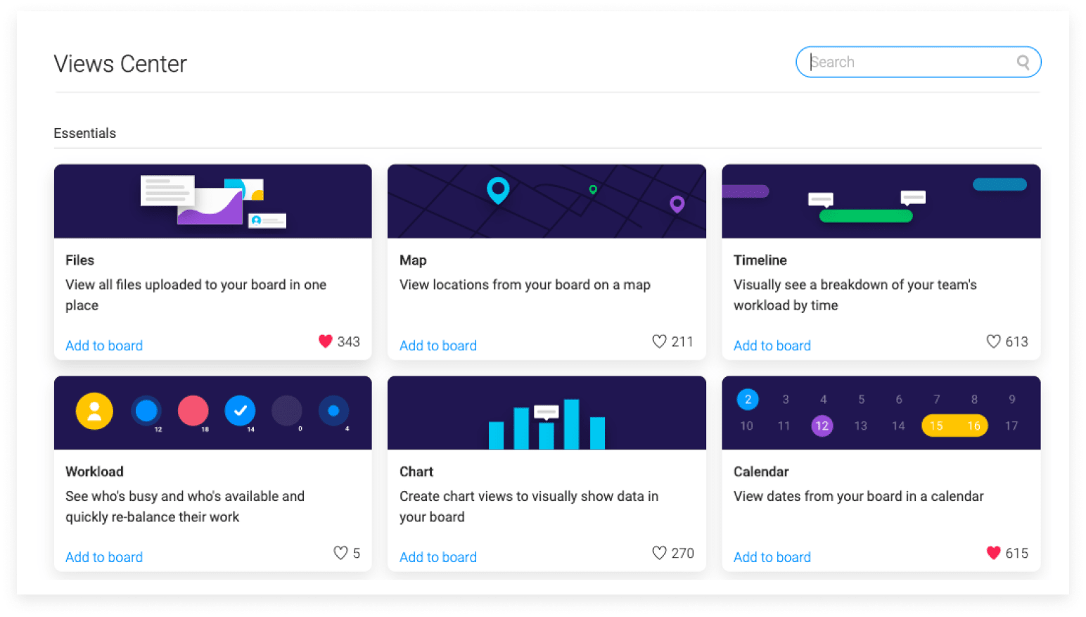The image size is (1086, 617).
Task: Unlike the Files view red heart
Action: point(325,341)
